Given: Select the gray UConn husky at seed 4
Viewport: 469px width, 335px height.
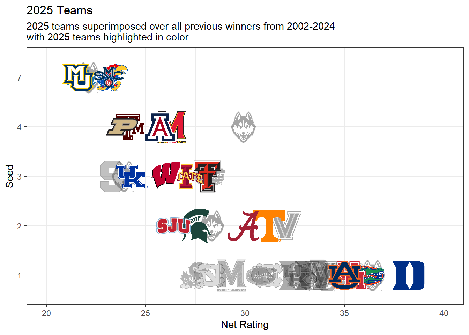Looking at the screenshot, I should pyautogui.click(x=243, y=127).
